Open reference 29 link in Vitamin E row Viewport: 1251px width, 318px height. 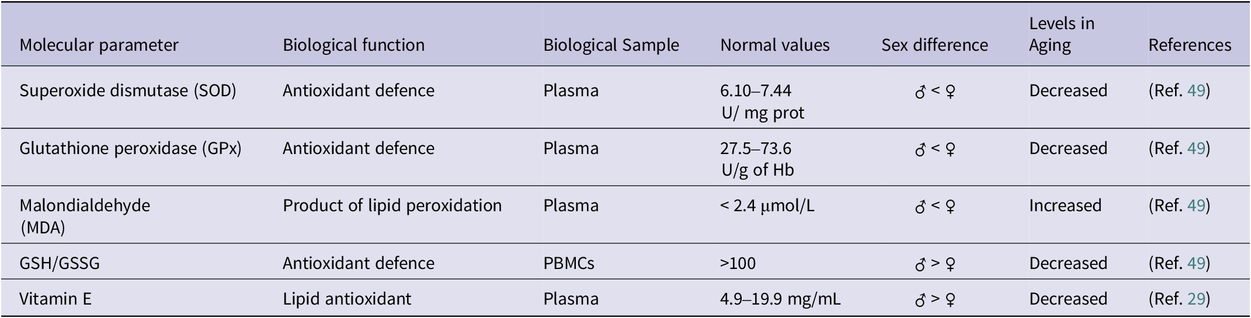pos(1196,299)
